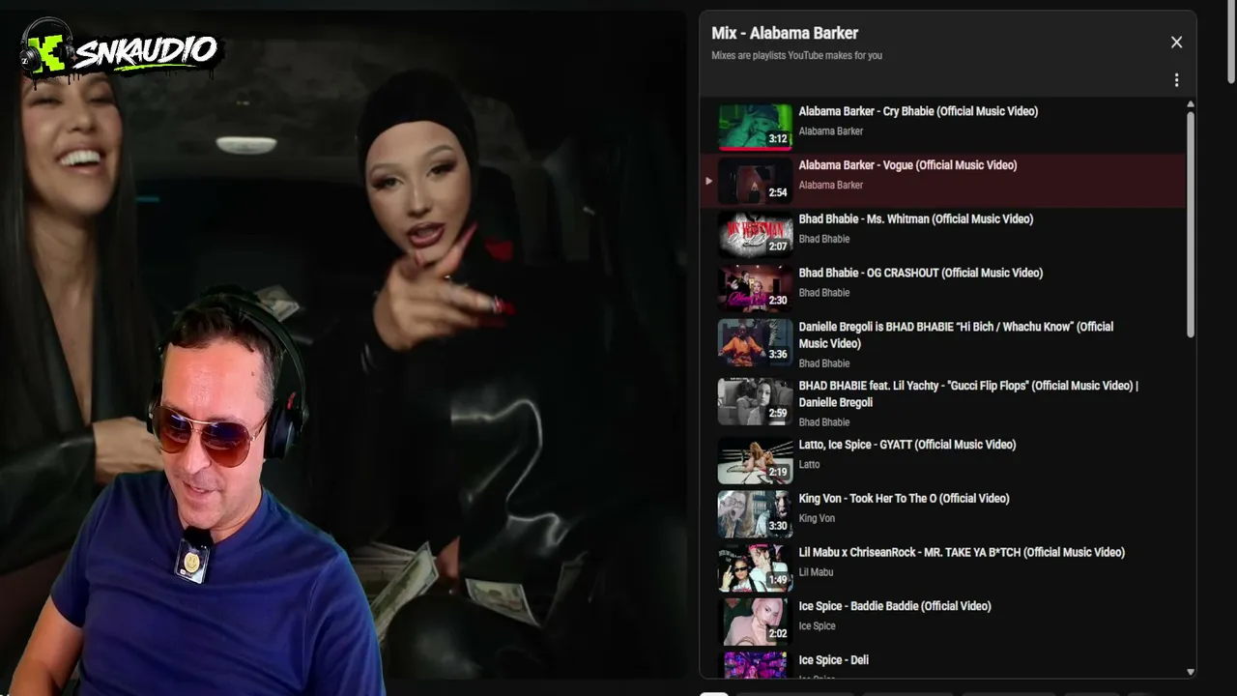
Task: Click 'Alabama Barker' channel name under Cry Bhabie
Action: coord(830,131)
